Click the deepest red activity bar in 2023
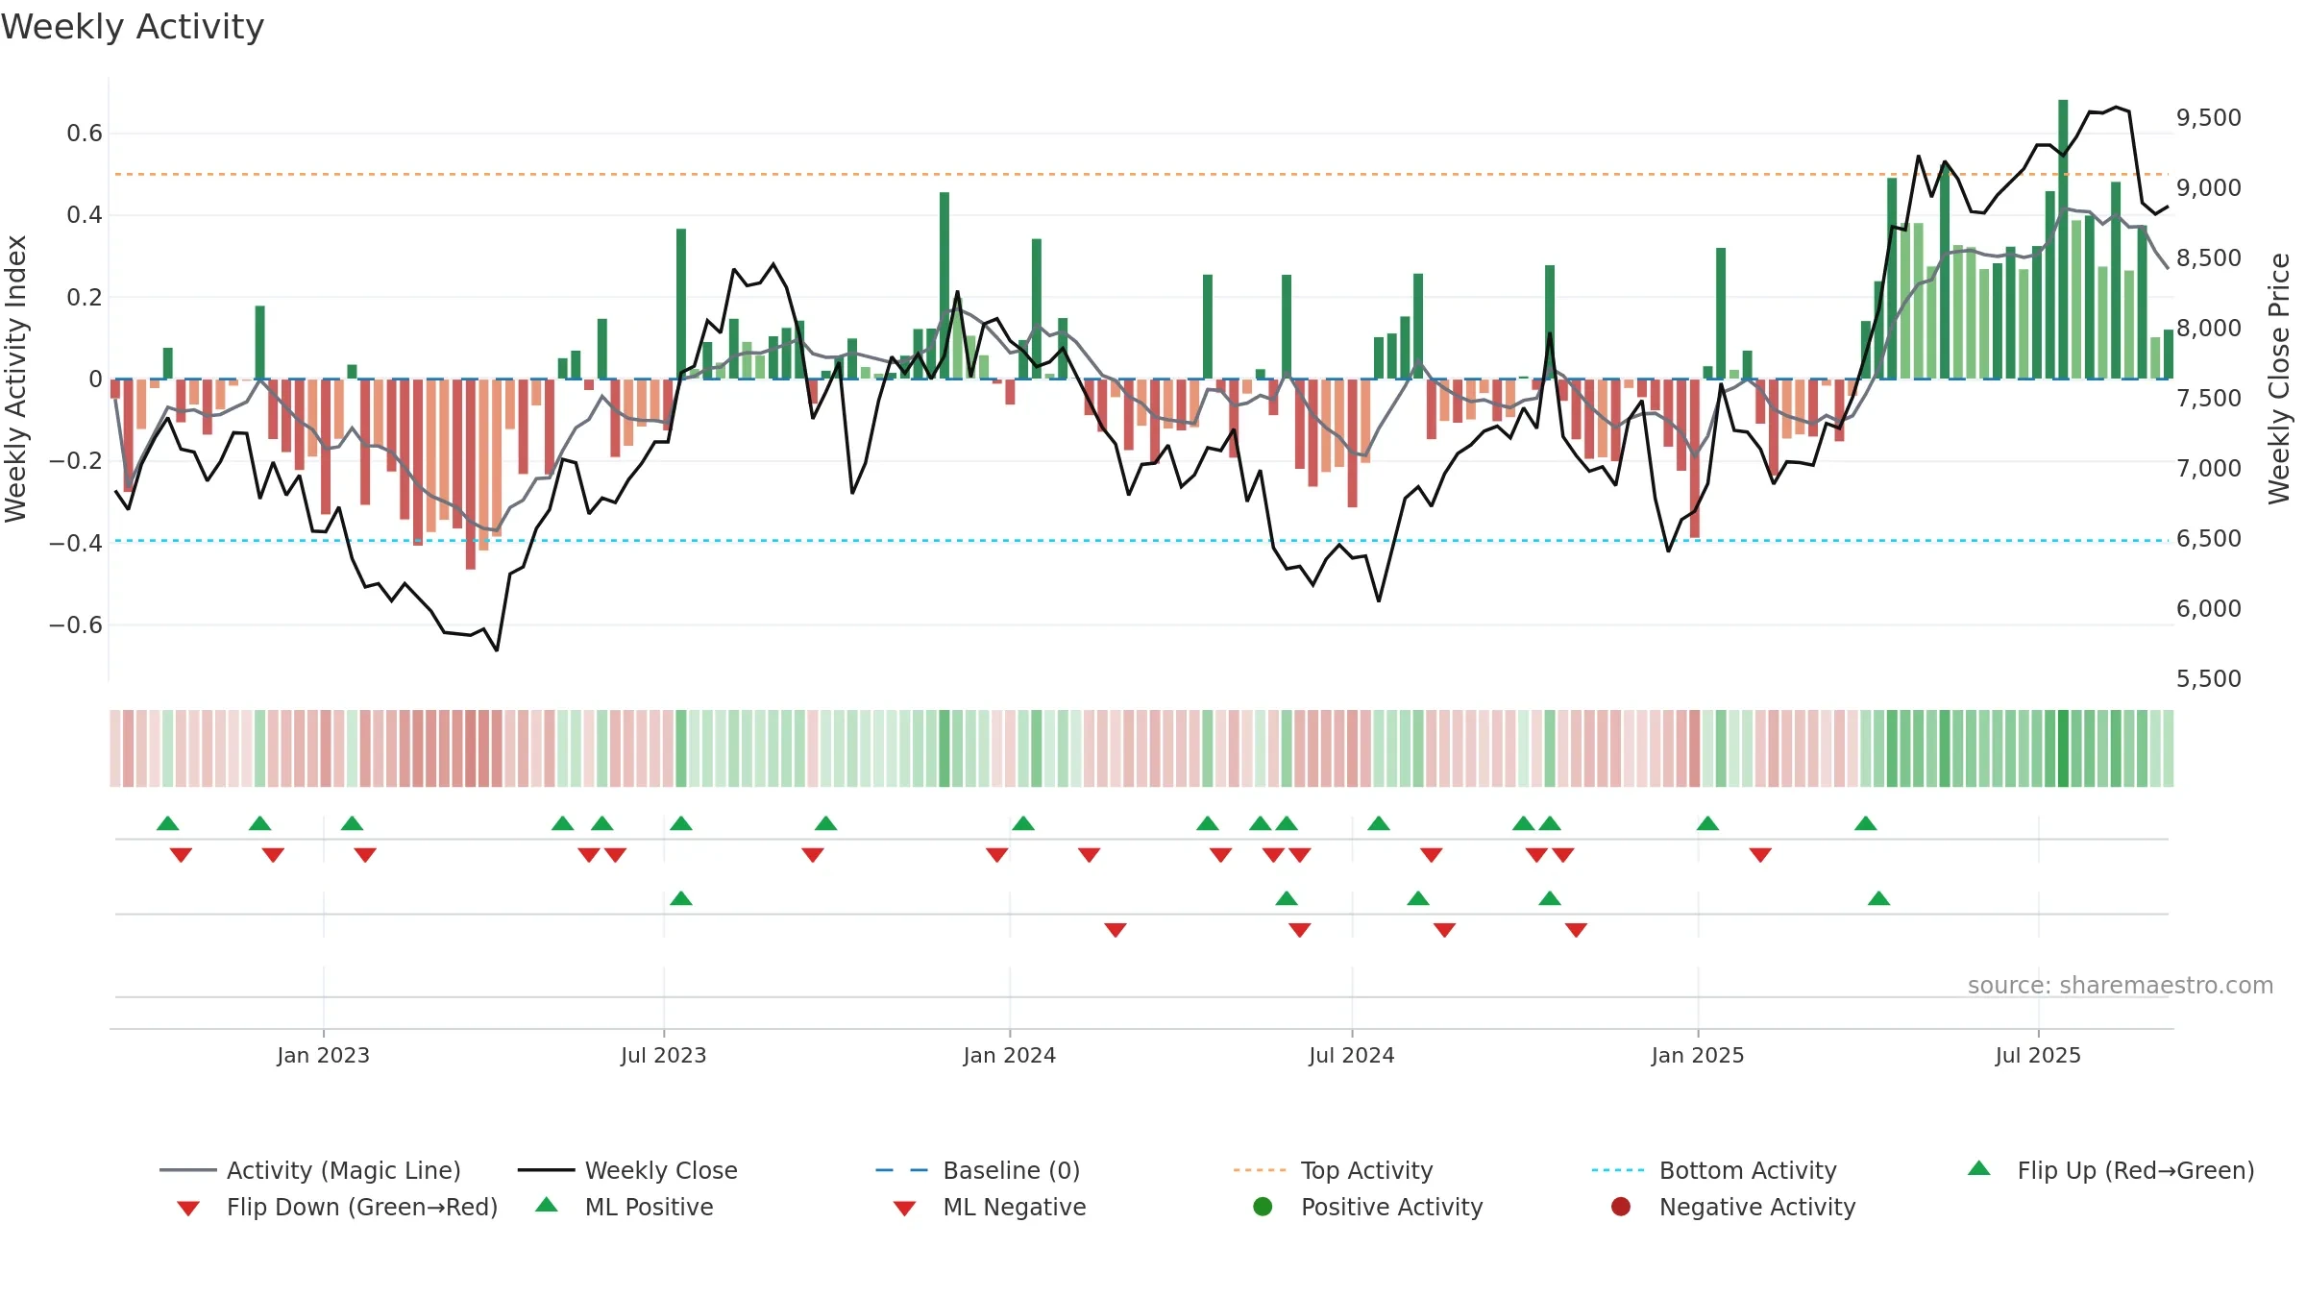 (471, 475)
